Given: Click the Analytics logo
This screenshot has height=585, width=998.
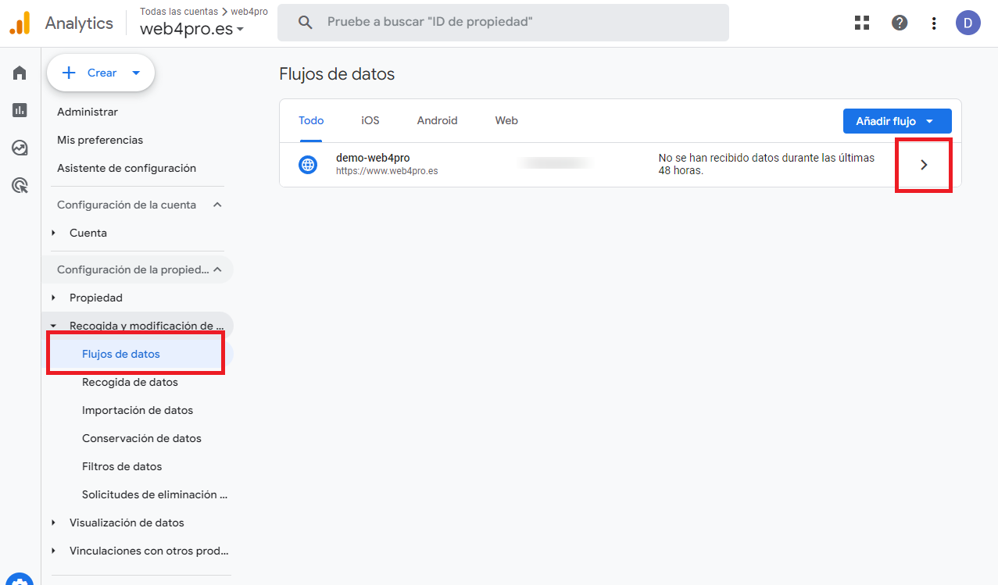Looking at the screenshot, I should [x=20, y=23].
